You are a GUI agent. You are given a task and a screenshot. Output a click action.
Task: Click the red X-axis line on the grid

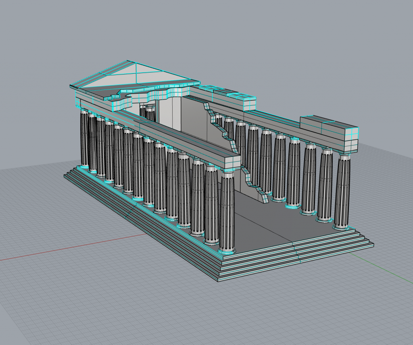[x=60, y=250]
